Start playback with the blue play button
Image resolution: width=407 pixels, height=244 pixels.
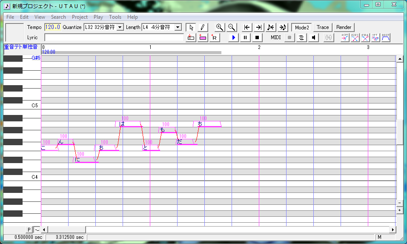233,37
